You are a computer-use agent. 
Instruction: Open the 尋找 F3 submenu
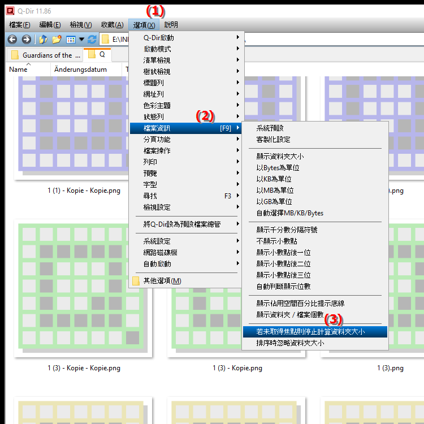187,196
